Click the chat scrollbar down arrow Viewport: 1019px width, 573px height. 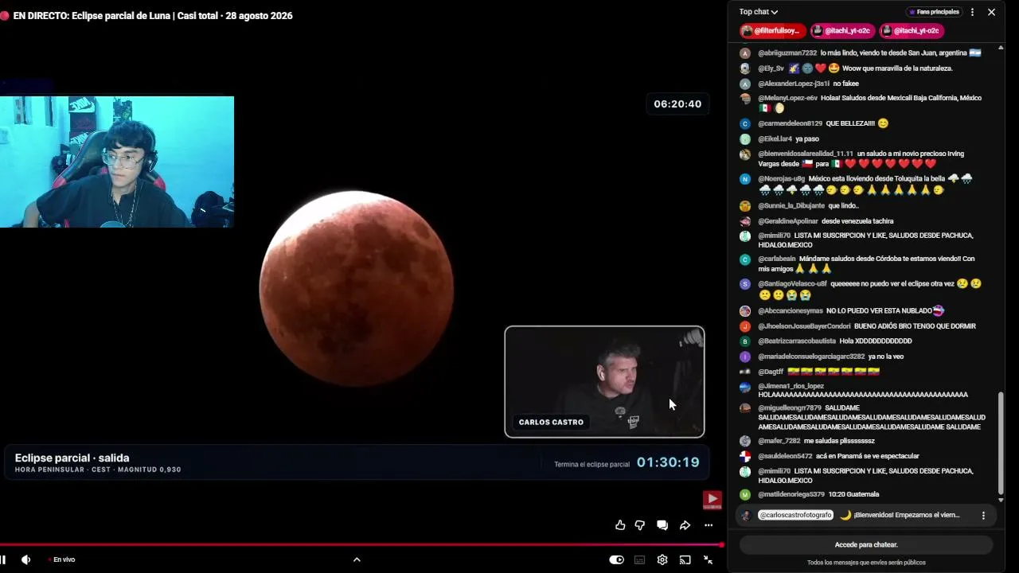(1001, 500)
